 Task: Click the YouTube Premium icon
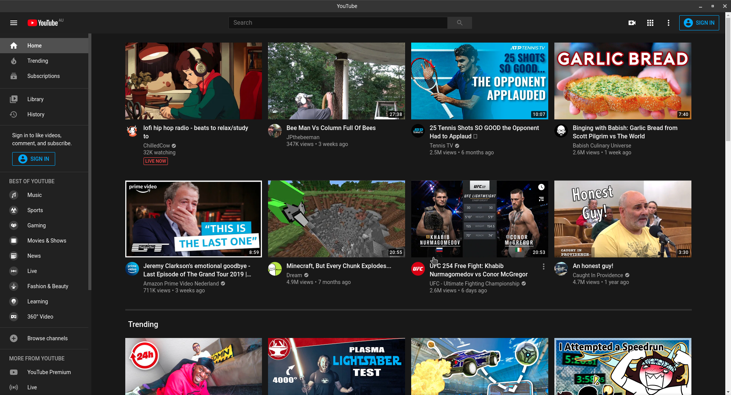14,372
